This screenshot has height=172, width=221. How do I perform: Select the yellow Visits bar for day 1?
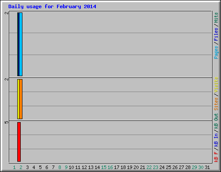click(x=18, y=99)
